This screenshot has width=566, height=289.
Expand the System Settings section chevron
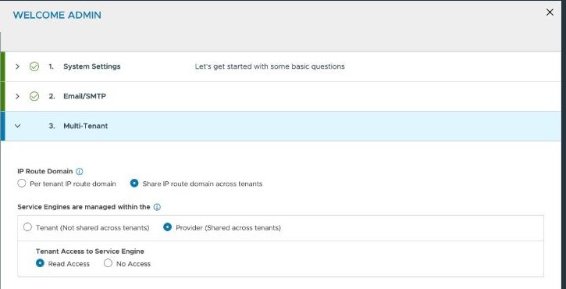pyautogui.click(x=17, y=66)
